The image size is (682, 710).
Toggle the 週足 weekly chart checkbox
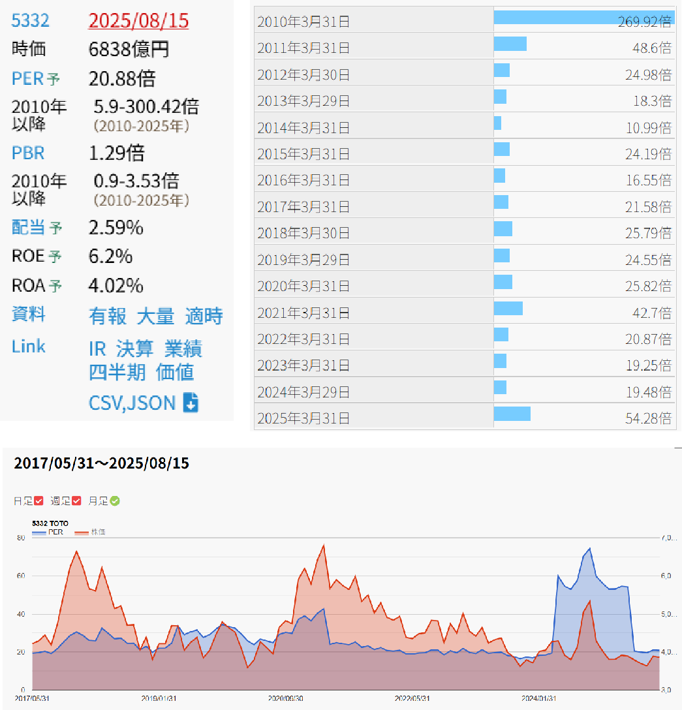tap(76, 501)
